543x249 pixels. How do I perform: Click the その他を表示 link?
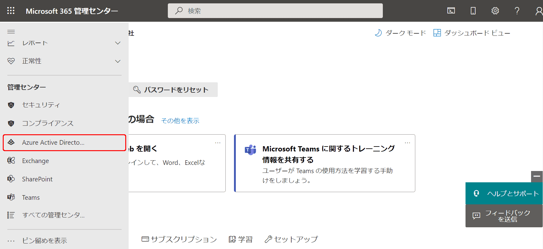(180, 121)
